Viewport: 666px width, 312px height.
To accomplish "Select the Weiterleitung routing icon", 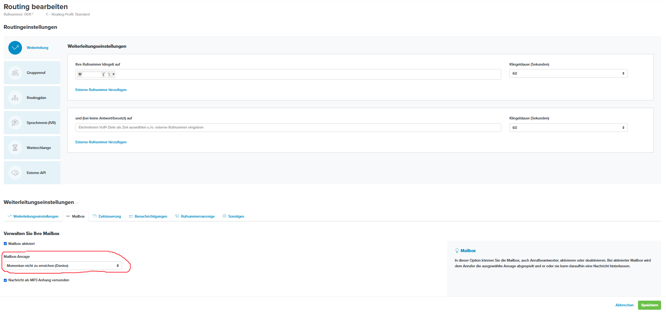I will point(15,48).
